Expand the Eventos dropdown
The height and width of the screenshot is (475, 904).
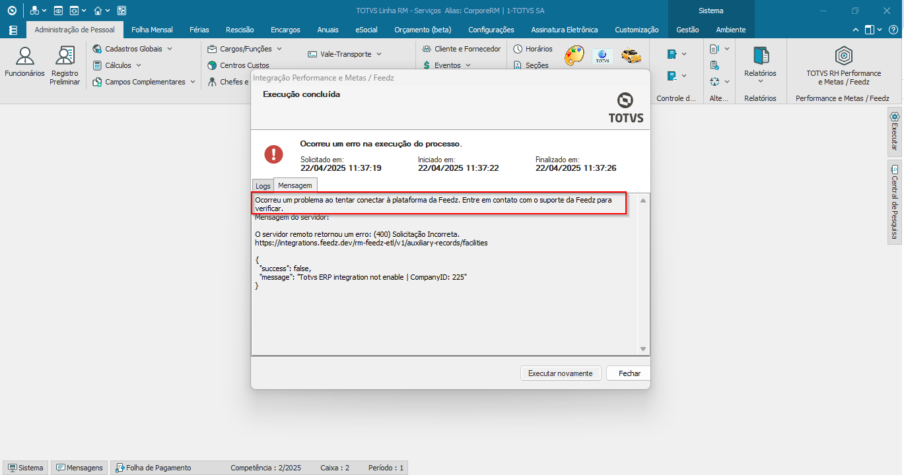[x=468, y=65]
